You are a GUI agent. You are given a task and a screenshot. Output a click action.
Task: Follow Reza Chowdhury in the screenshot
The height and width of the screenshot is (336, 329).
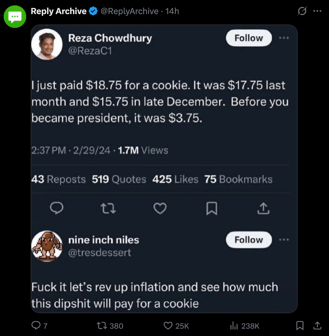click(249, 38)
